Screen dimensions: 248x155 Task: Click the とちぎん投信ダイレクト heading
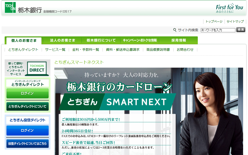pyautogui.click(x=28, y=120)
